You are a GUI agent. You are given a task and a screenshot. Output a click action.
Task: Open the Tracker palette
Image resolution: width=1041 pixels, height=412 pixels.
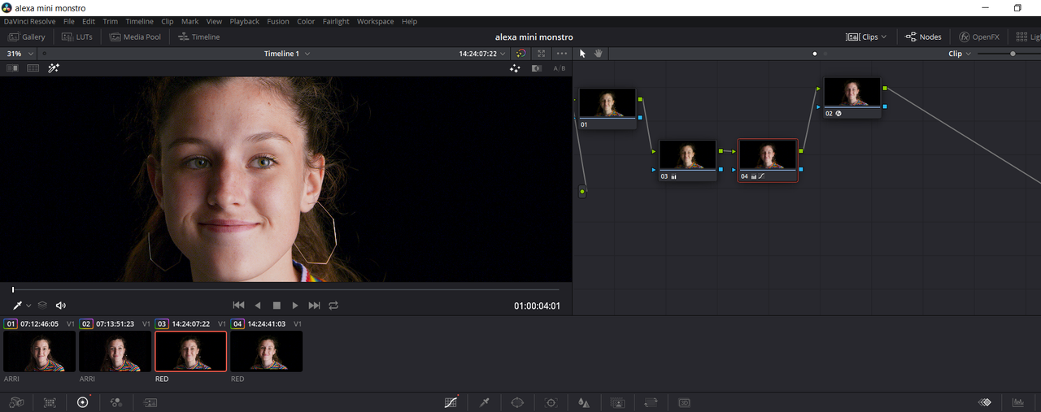tap(551, 402)
